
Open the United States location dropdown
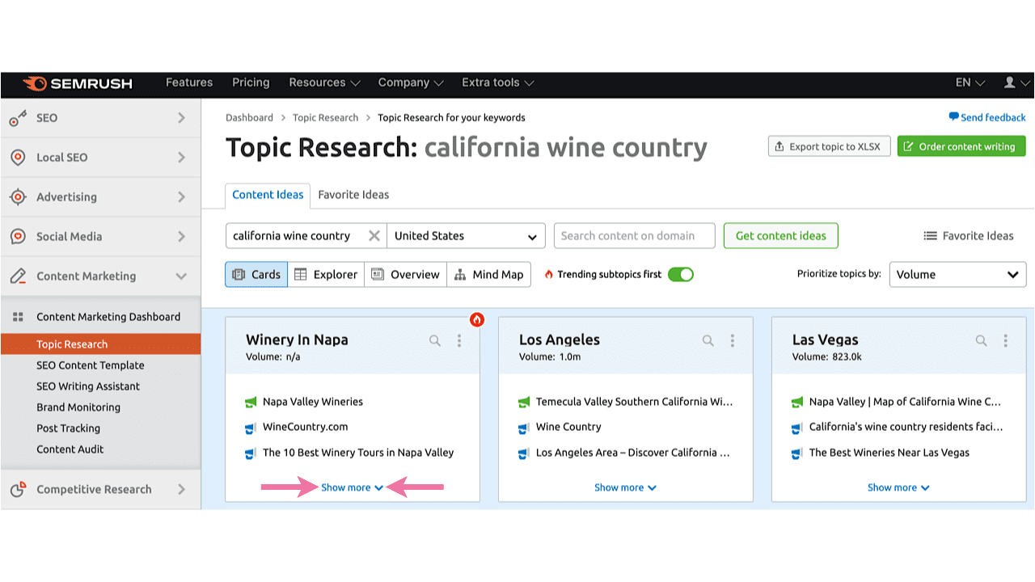pos(466,235)
